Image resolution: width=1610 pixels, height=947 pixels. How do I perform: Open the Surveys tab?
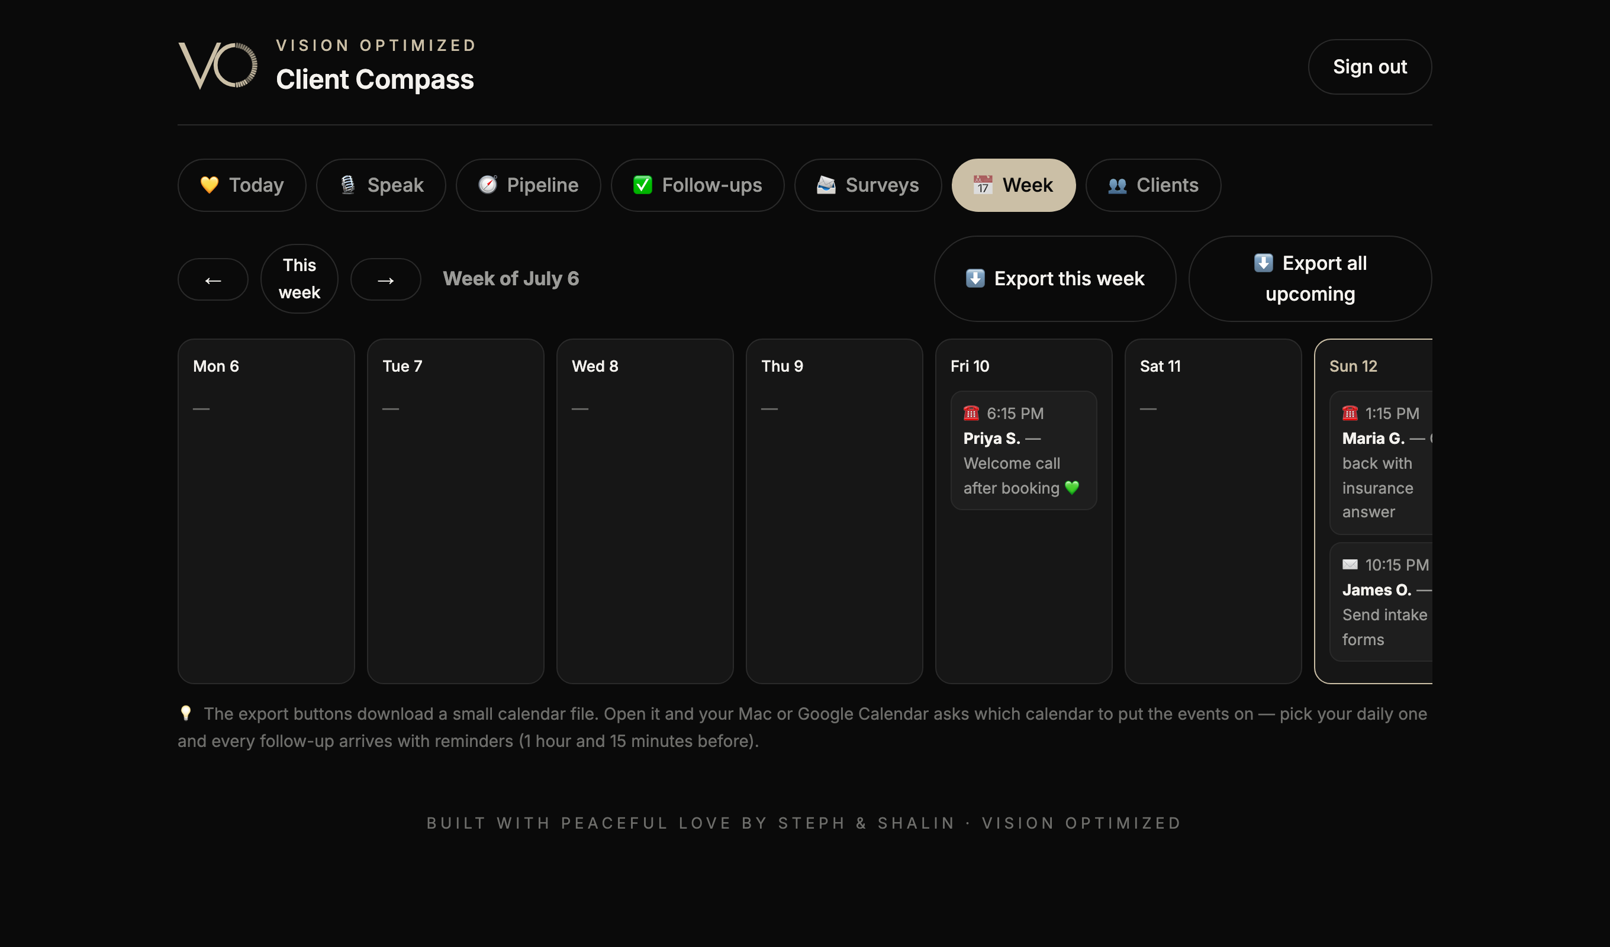[868, 185]
